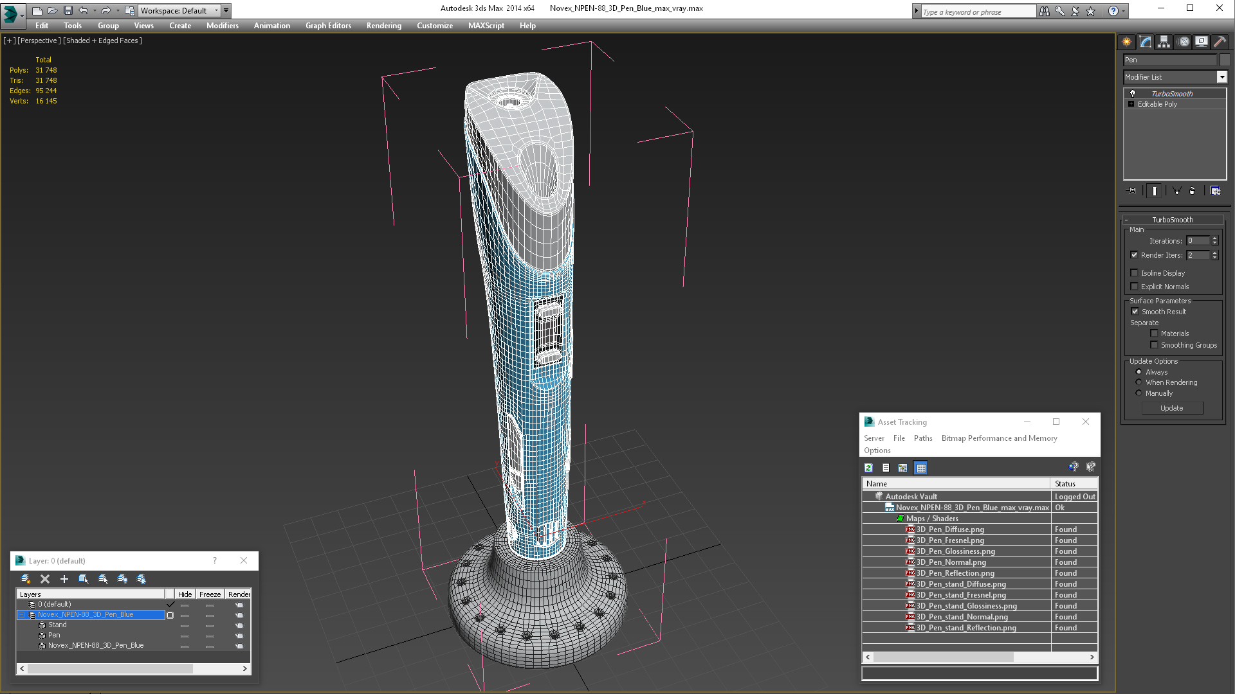
Task: Select the When Rendering radio button
Action: pos(1139,382)
